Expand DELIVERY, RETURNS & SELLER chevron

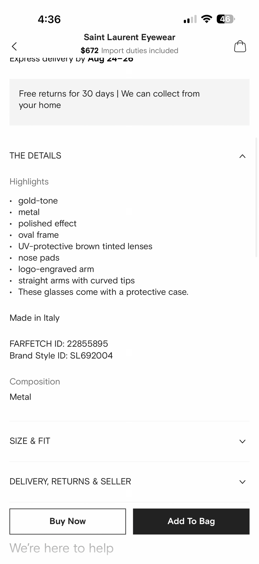242,482
